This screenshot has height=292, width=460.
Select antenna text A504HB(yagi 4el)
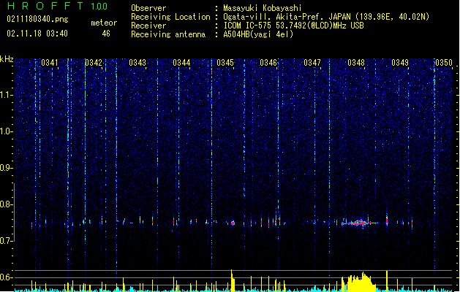pyautogui.click(x=258, y=34)
